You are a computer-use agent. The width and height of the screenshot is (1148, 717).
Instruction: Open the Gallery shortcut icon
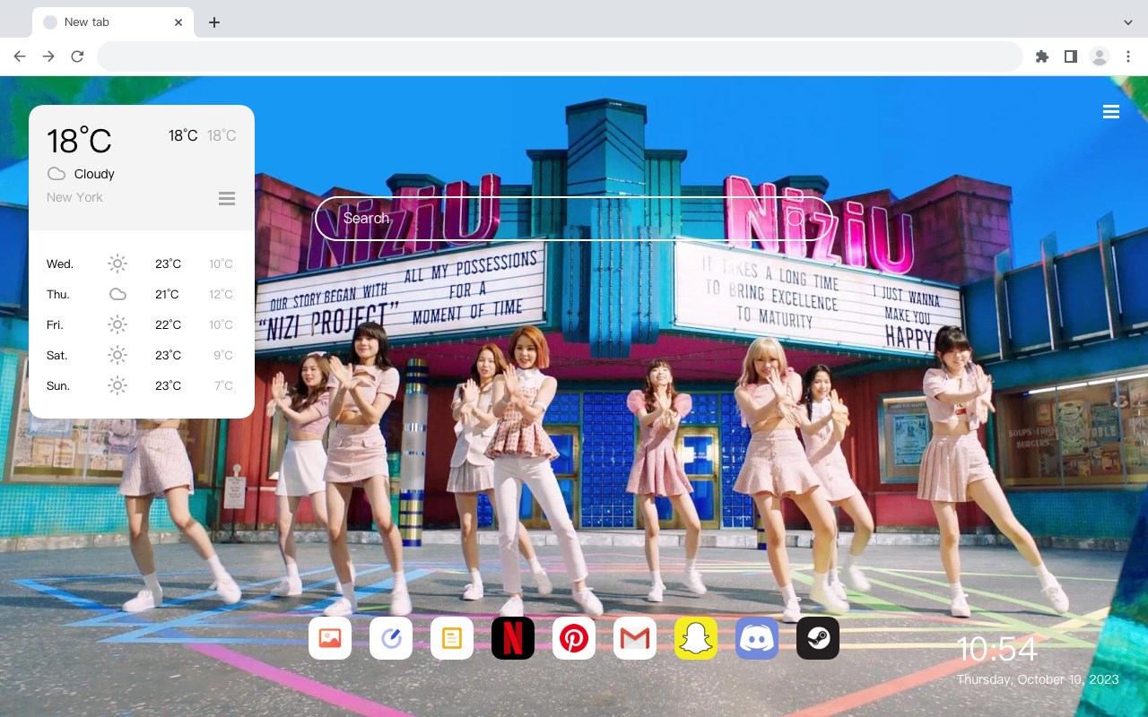pyautogui.click(x=330, y=638)
